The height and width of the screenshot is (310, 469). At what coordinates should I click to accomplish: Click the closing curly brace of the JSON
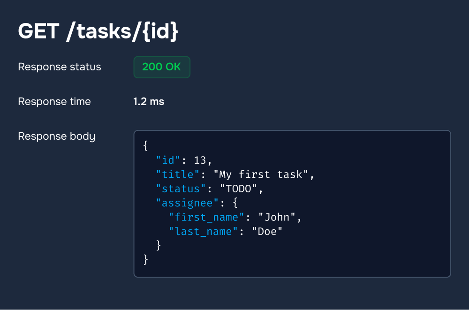(146, 259)
